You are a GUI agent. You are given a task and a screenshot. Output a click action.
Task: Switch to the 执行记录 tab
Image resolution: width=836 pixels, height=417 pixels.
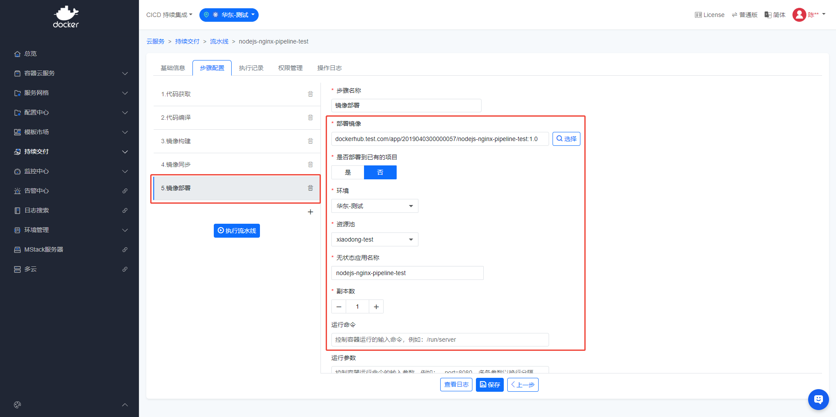(x=251, y=68)
